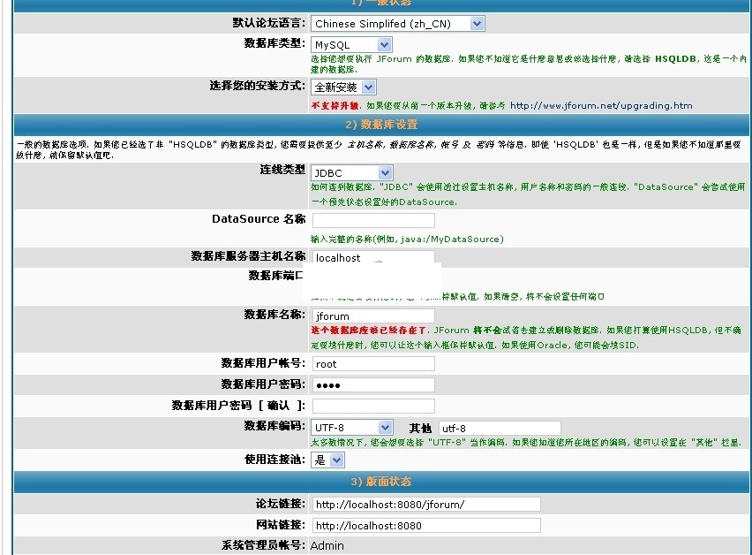The width and height of the screenshot is (752, 555).
Task: Click the 数据库用户密码 password field
Action: tap(372, 384)
